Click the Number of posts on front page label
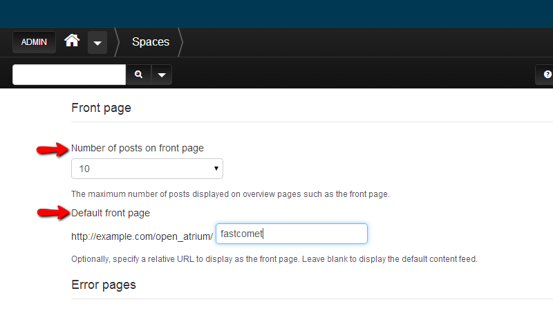Screen dimensions: 553x311 [138, 148]
